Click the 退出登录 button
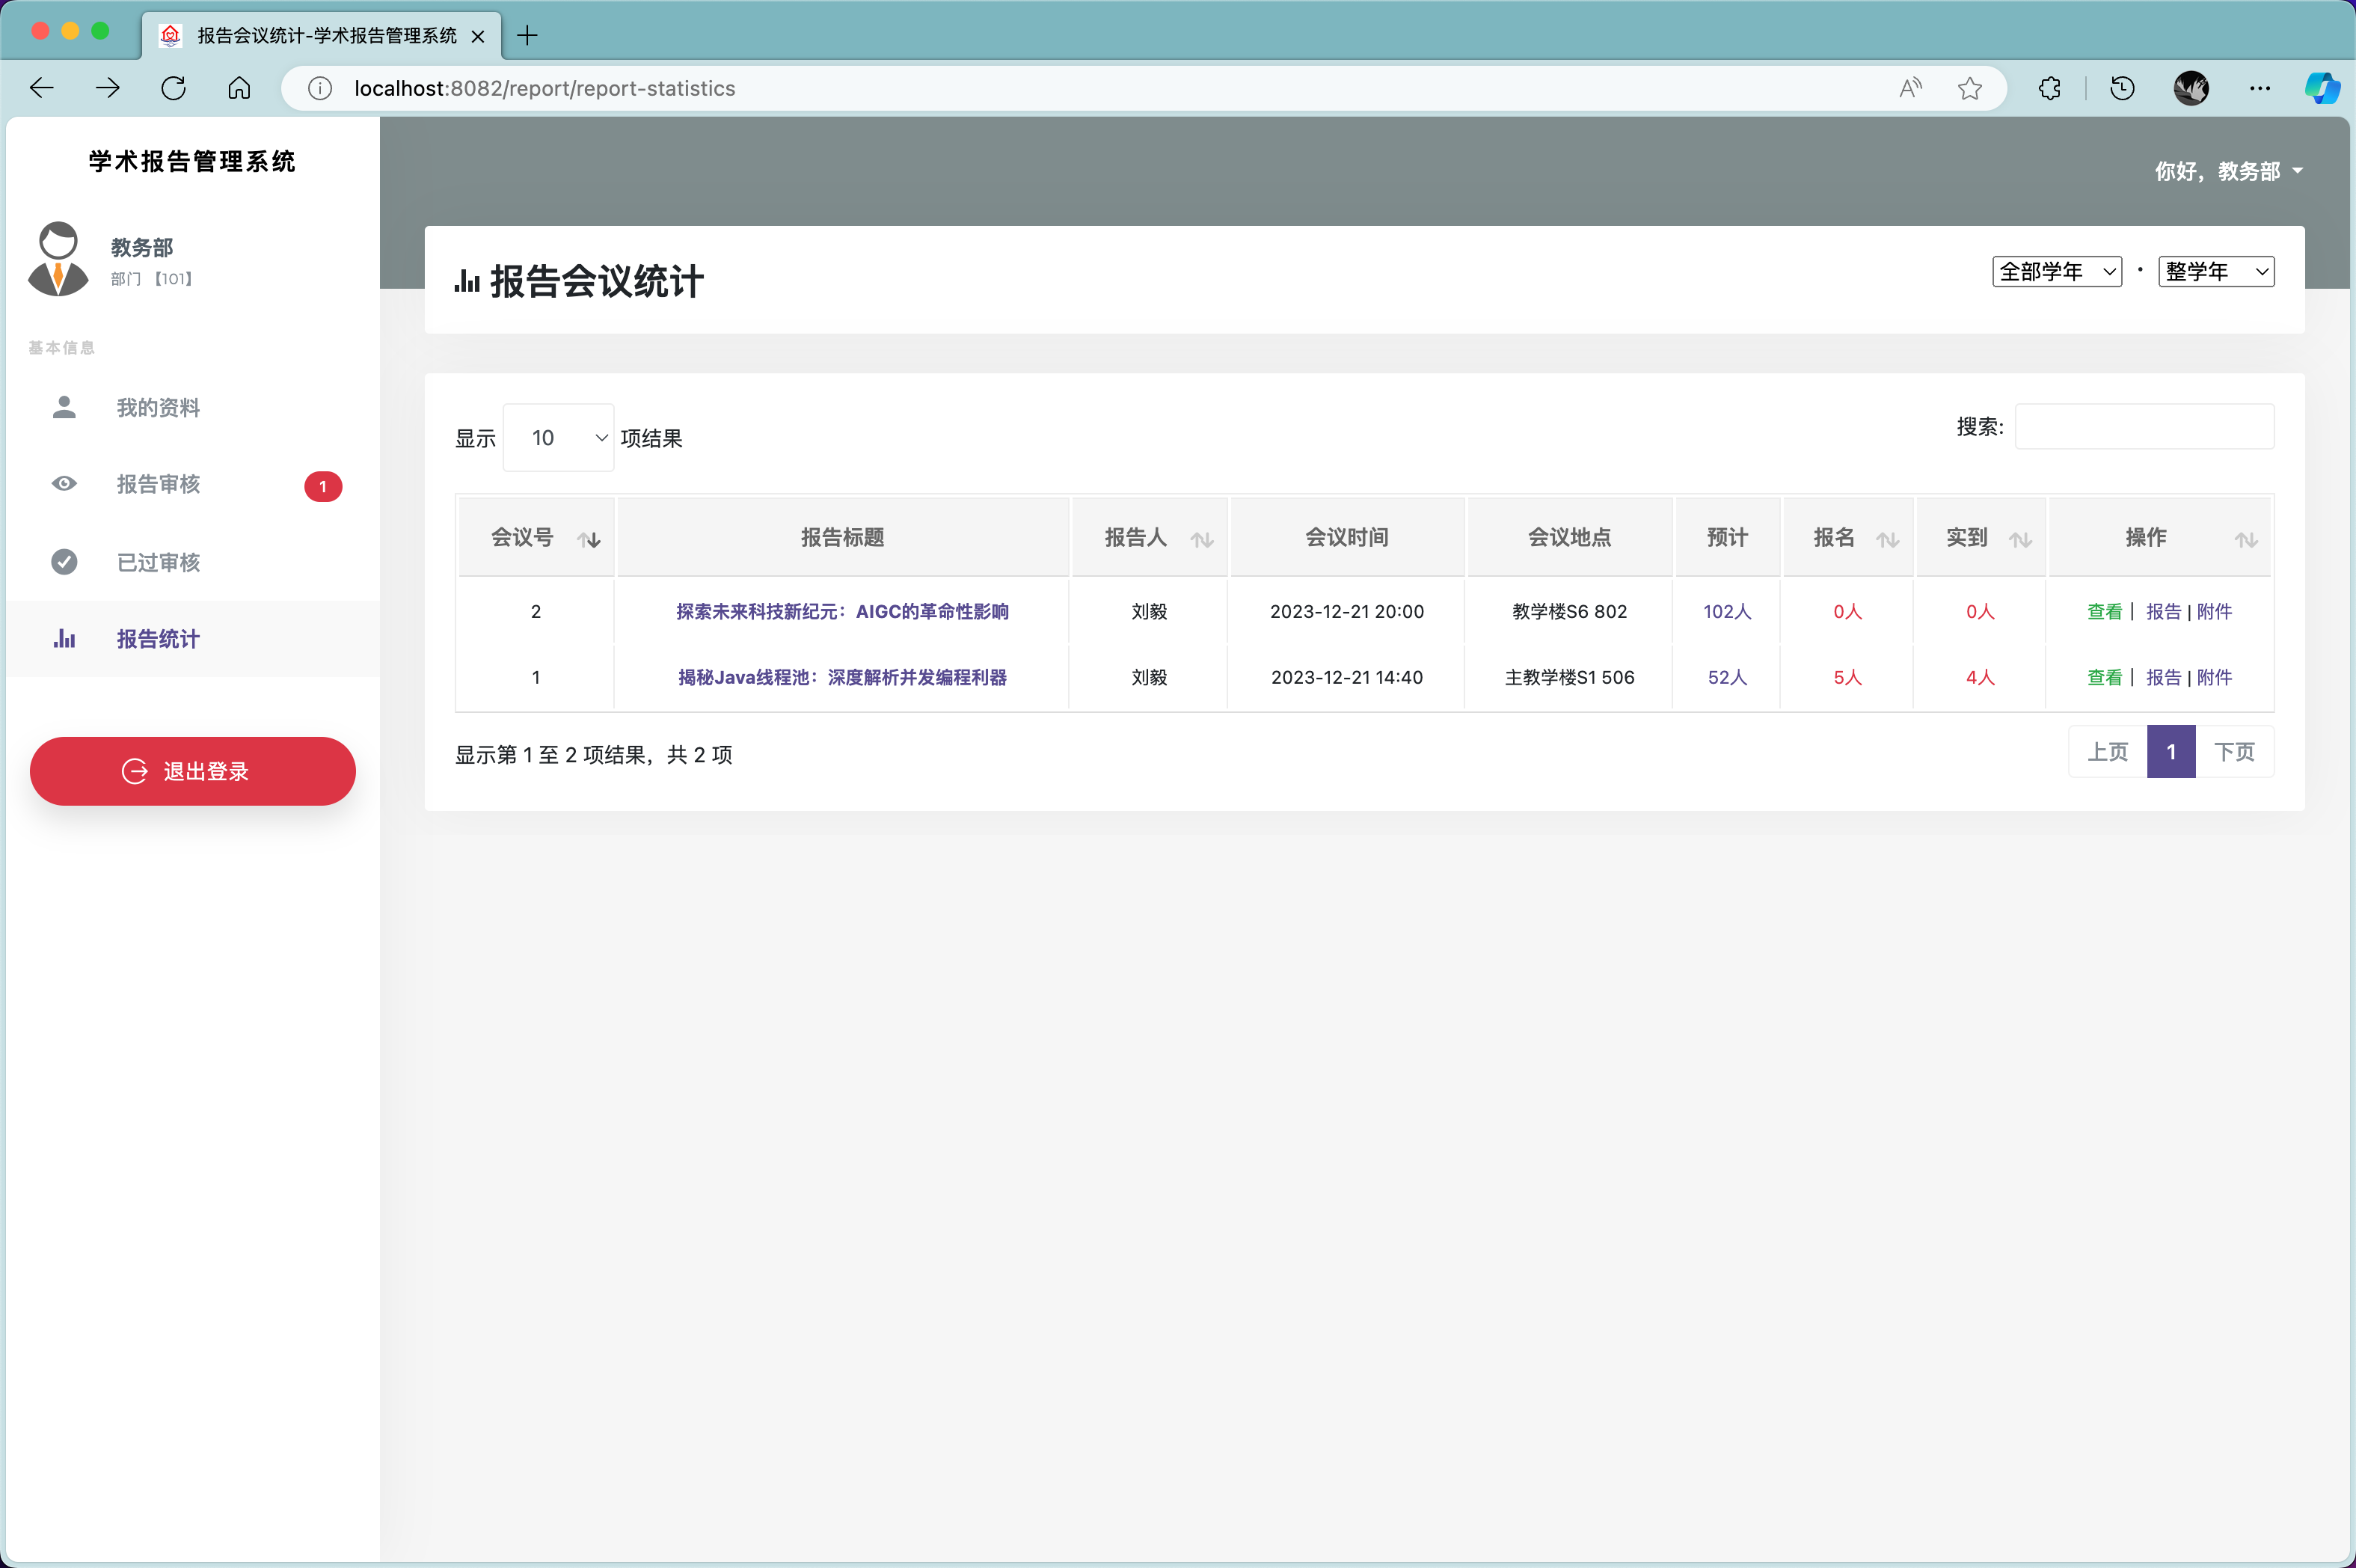 [193, 771]
